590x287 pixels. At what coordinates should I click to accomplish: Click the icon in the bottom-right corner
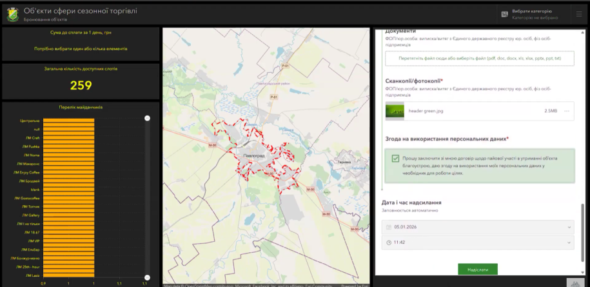pos(574,282)
